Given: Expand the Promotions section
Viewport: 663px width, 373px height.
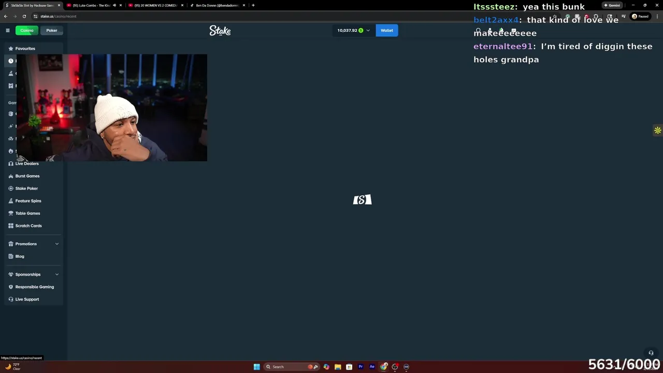Looking at the screenshot, I should click(x=57, y=244).
